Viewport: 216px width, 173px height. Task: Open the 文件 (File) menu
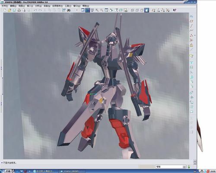coord(5,6)
